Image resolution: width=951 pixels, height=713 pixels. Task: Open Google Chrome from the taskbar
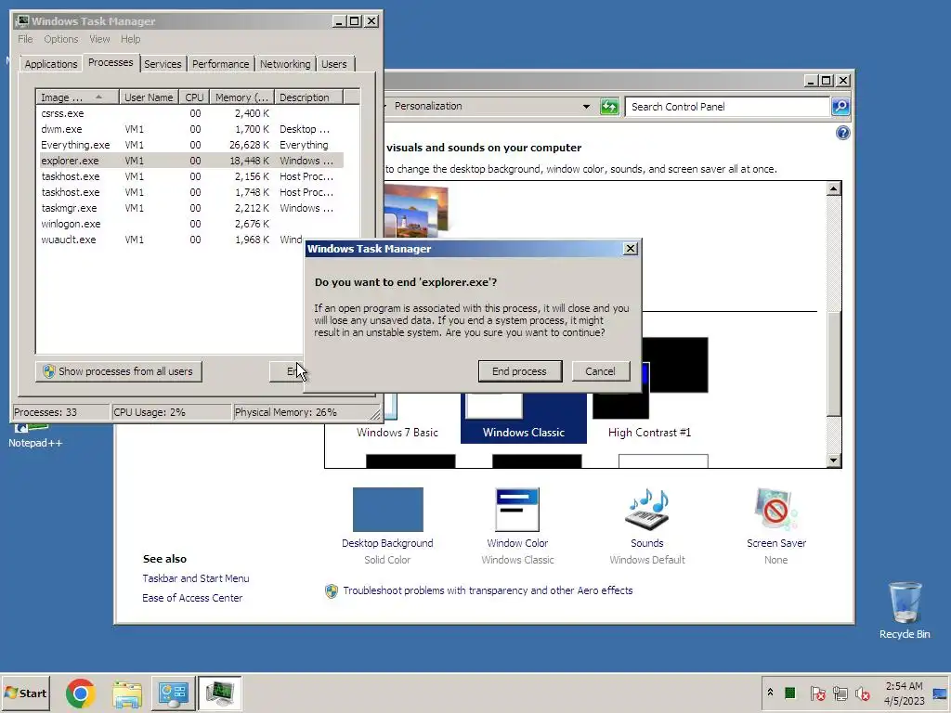[x=80, y=693]
